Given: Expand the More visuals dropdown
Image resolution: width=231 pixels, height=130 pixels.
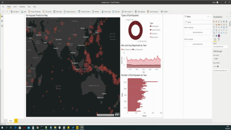Looking at the screenshot, I should pos(127,12).
